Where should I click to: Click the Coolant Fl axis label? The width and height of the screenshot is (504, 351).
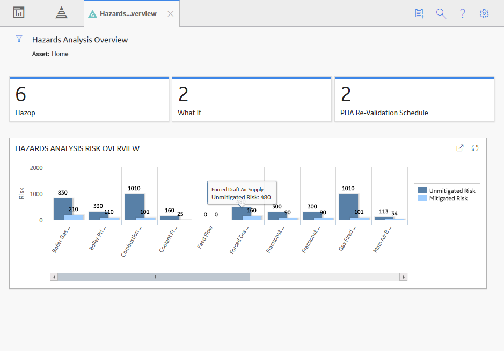pos(168,240)
